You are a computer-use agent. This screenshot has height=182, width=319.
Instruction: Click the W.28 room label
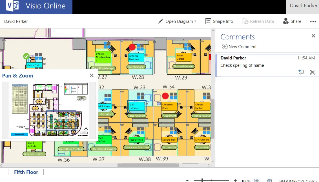138,77
